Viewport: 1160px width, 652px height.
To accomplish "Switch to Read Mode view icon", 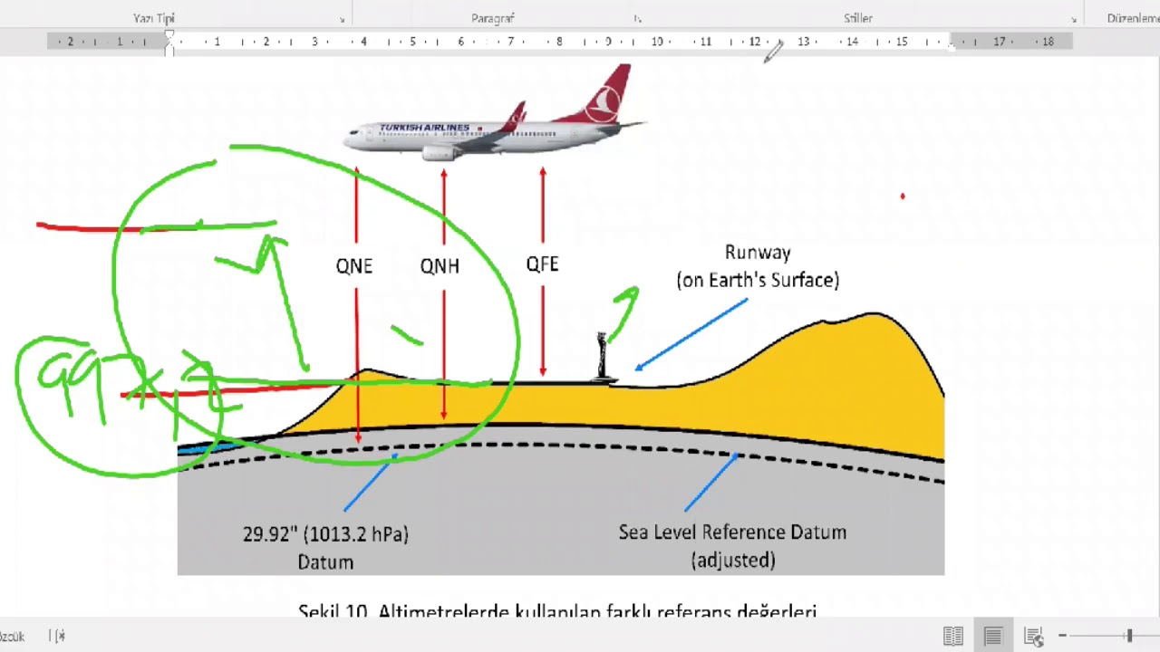I will (x=952, y=636).
